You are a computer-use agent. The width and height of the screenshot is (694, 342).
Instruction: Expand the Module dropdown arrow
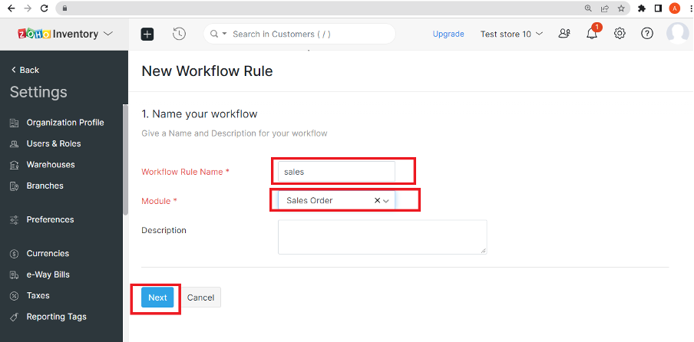tap(386, 201)
